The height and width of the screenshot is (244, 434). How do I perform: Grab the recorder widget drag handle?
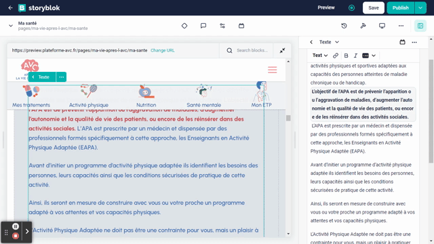point(6,232)
